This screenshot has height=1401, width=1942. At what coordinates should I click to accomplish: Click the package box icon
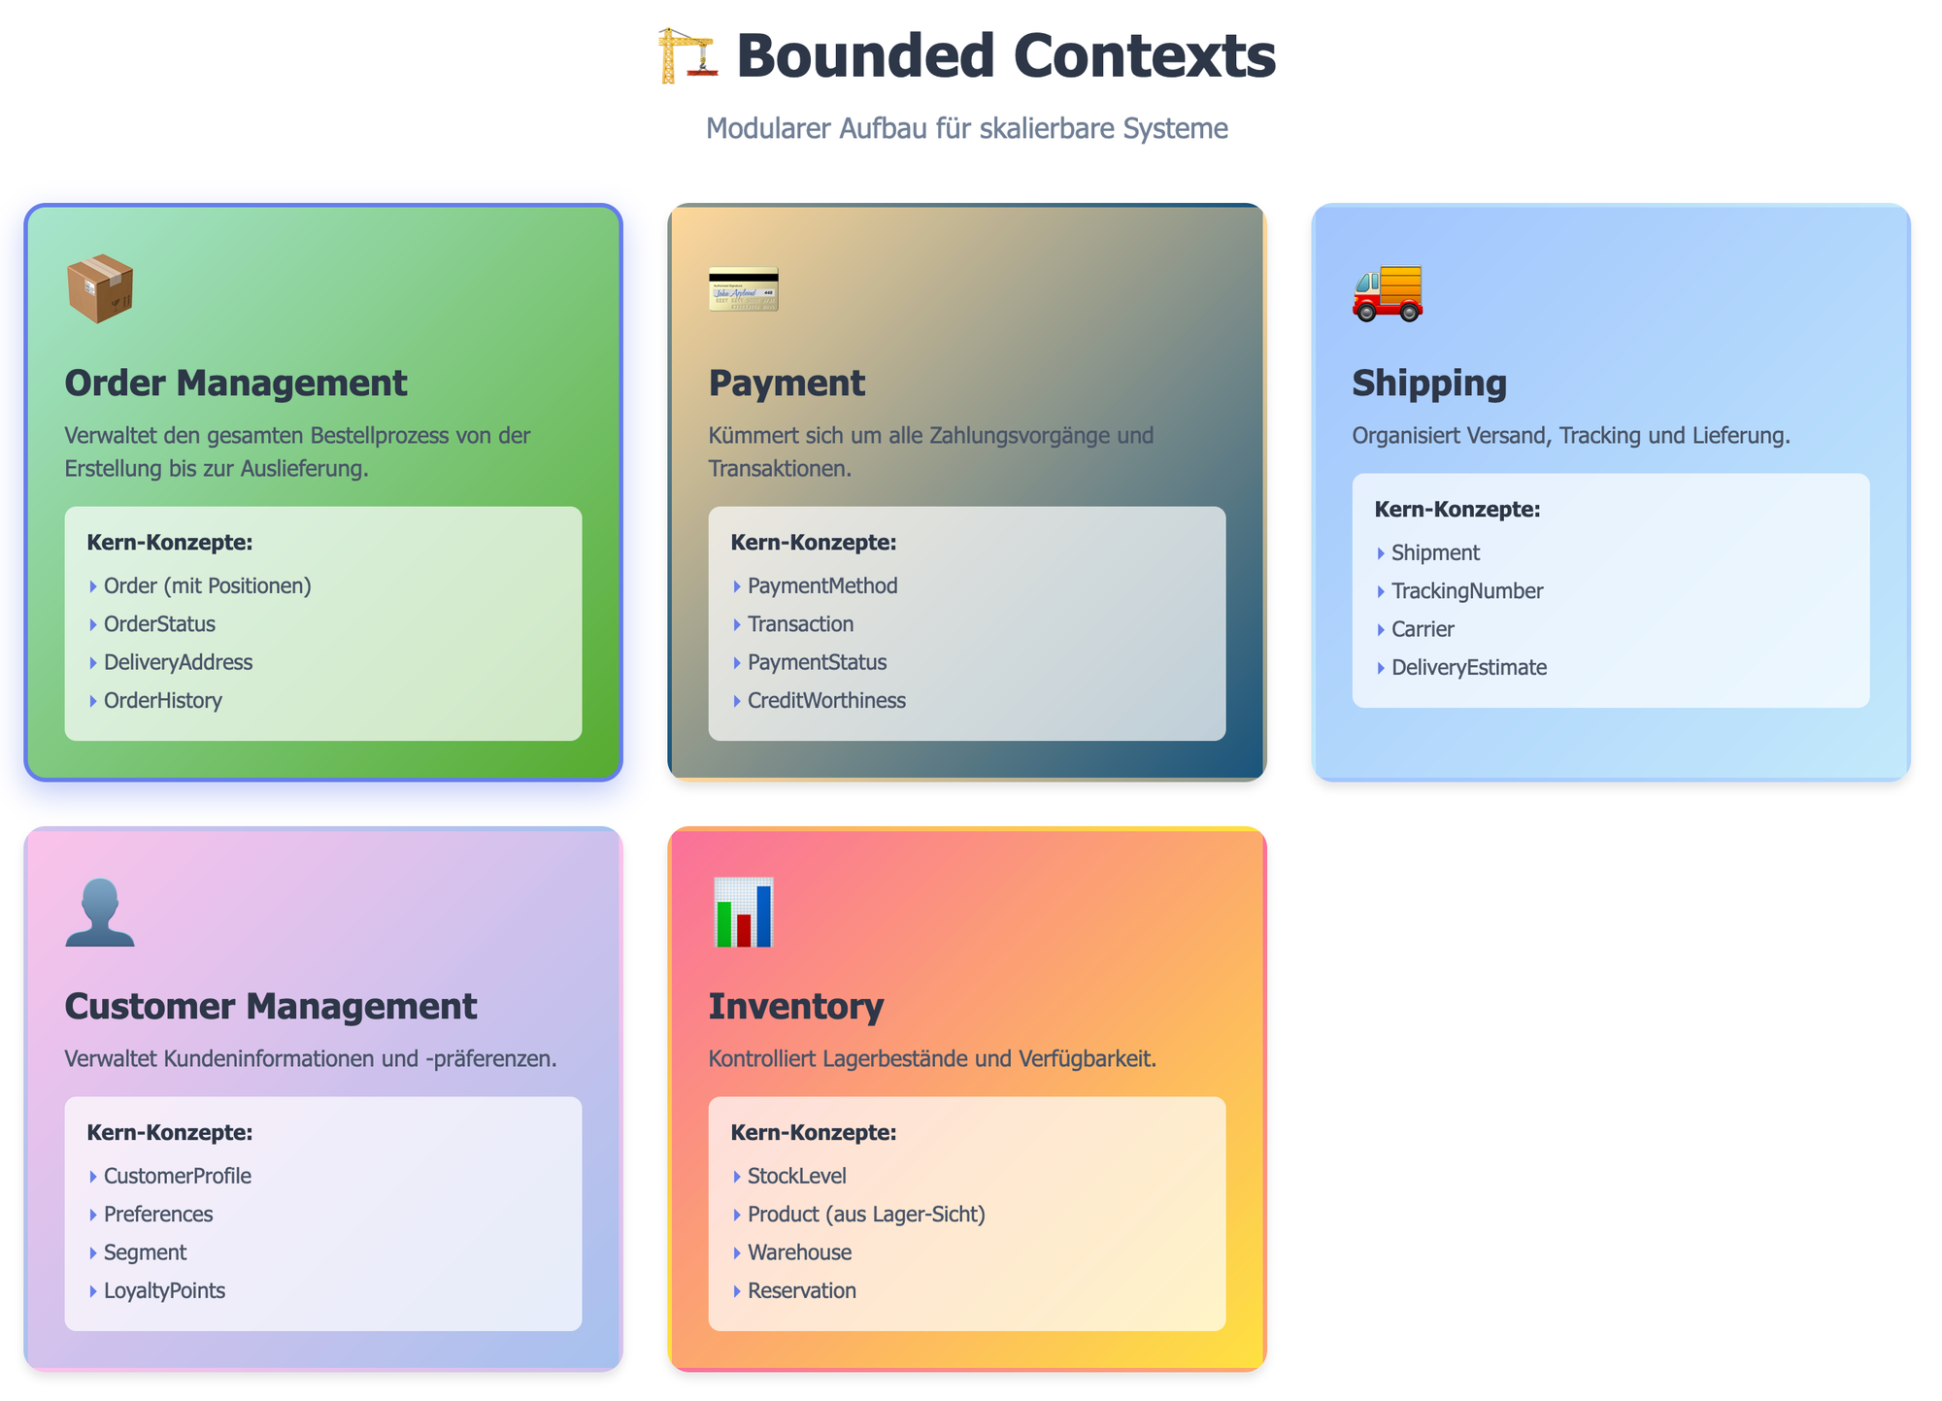click(100, 289)
